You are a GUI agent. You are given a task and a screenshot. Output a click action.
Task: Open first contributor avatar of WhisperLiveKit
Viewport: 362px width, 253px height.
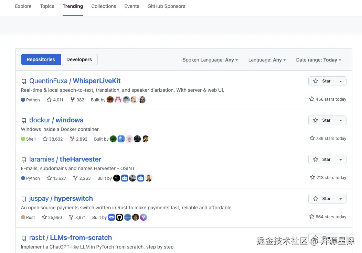110,100
